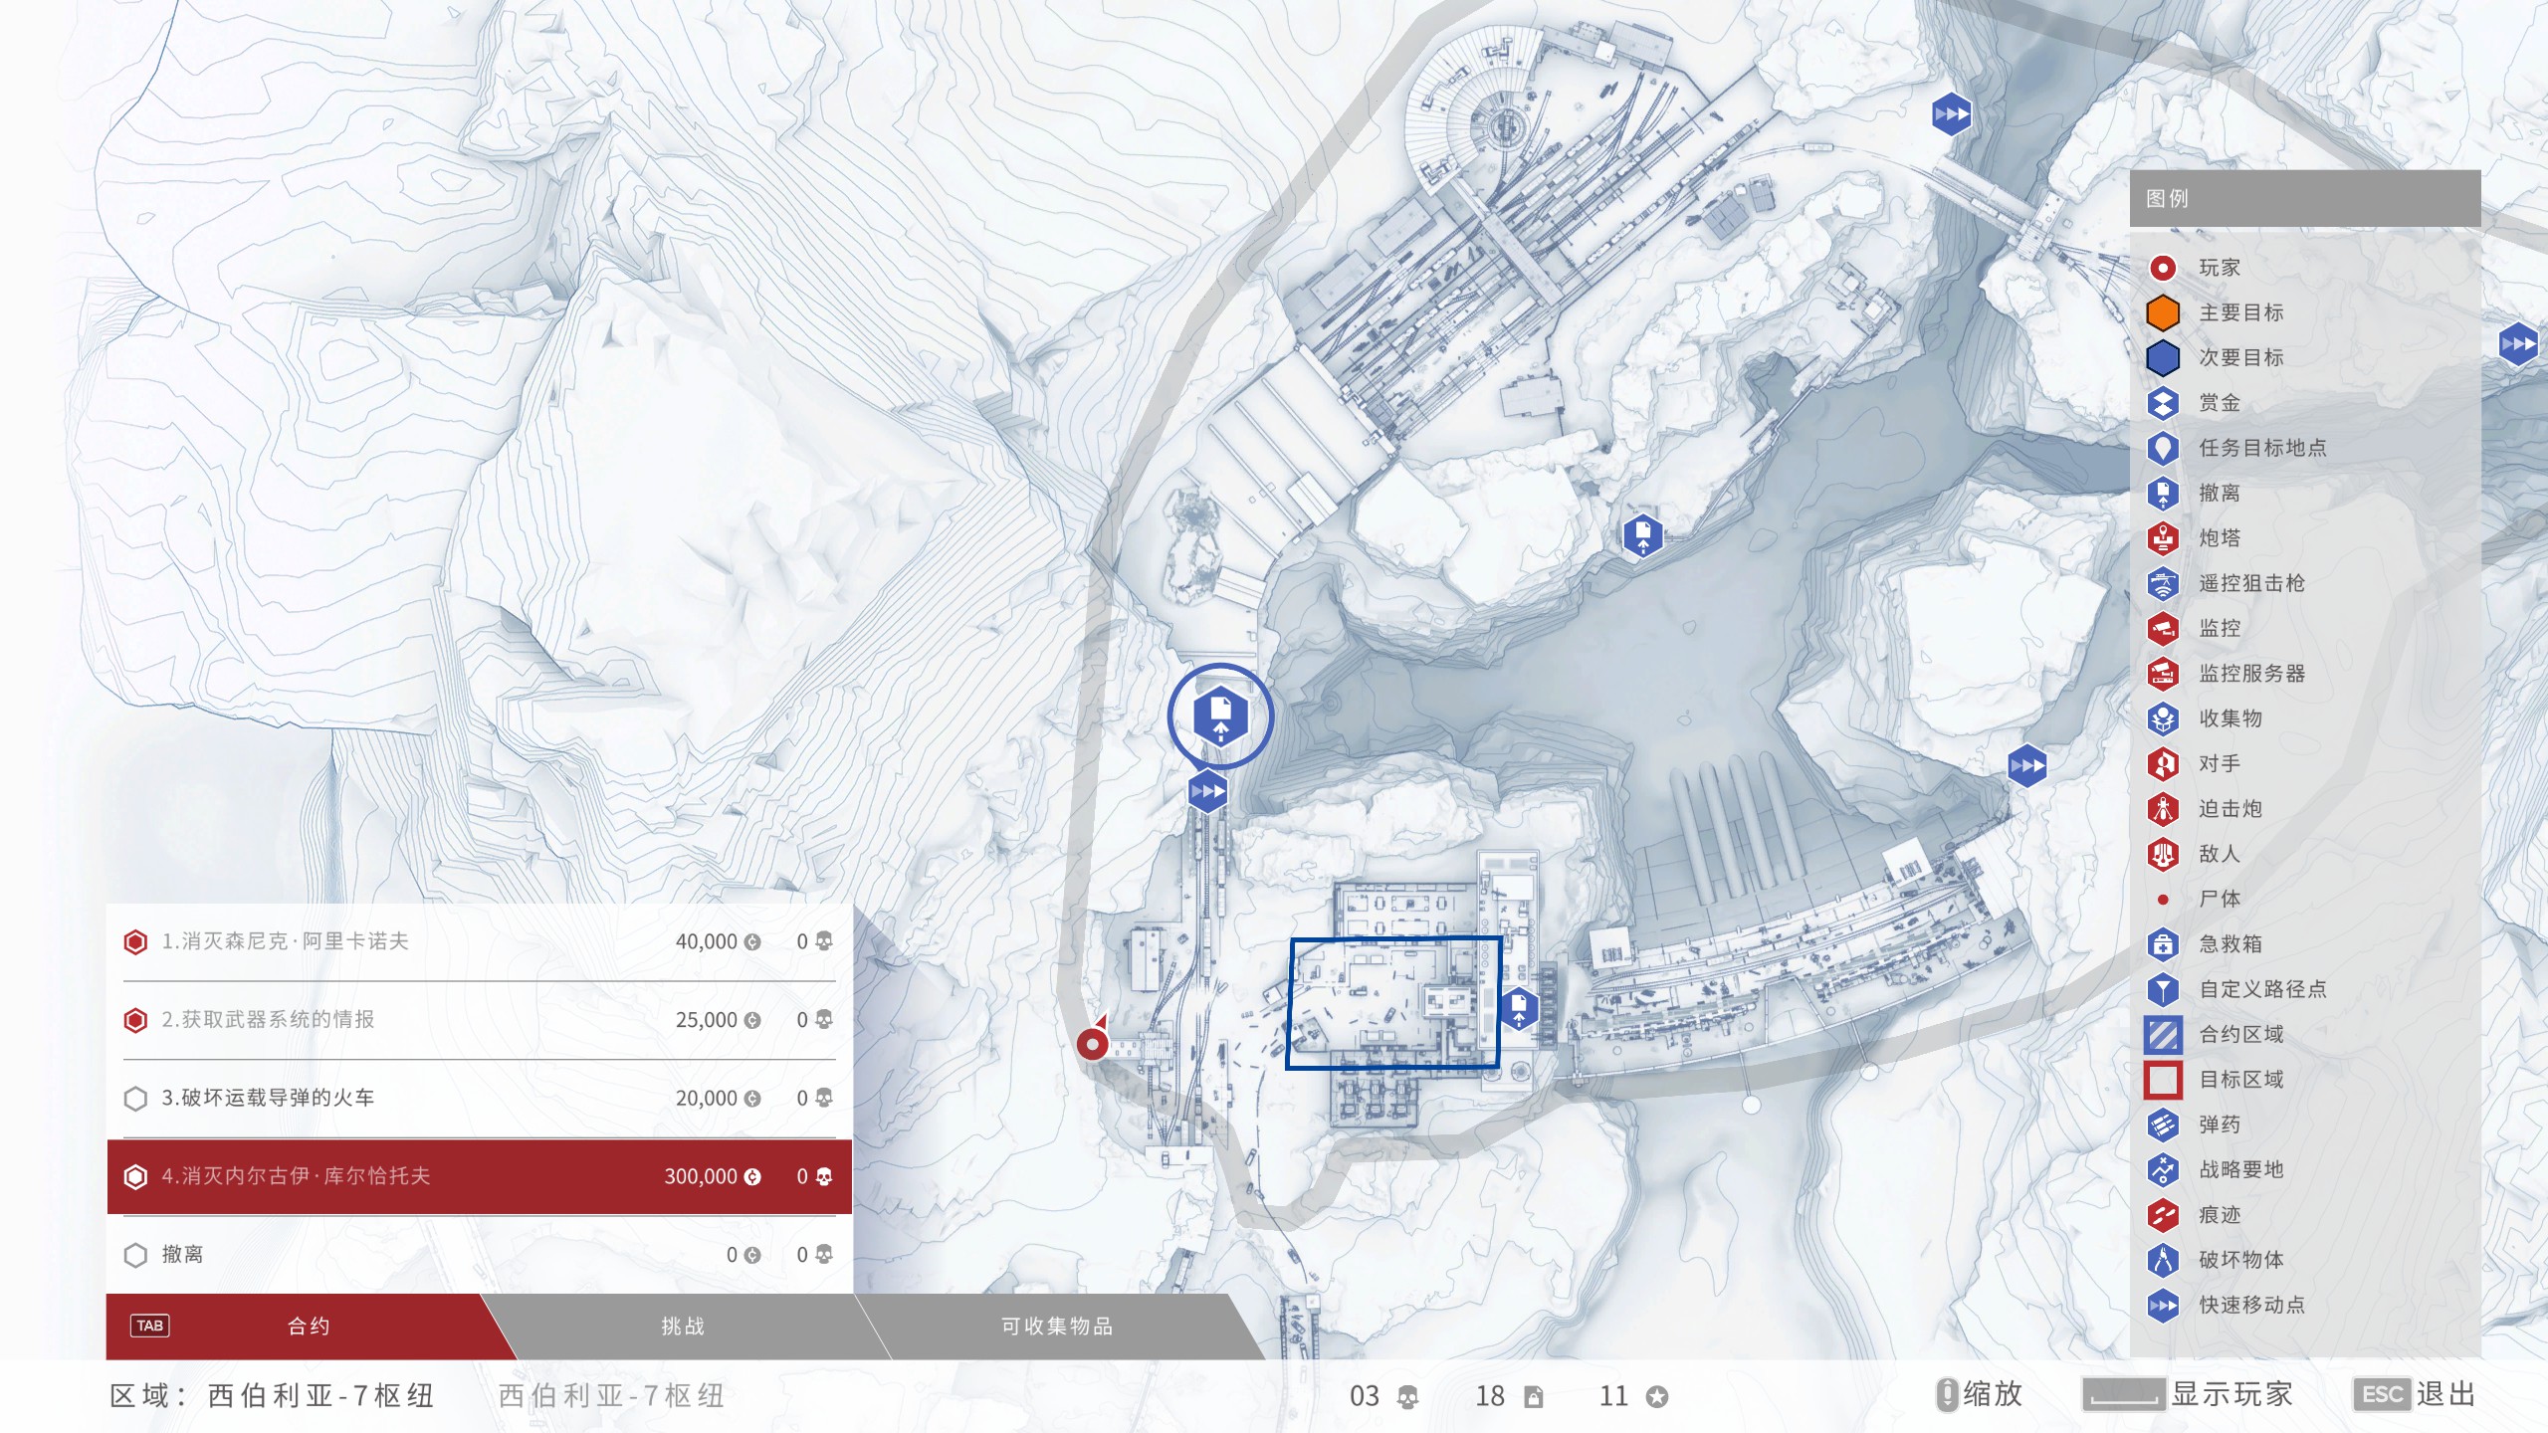Click the blue 次要目标 legend hexagon
This screenshot has width=2548, height=1433.
[x=2162, y=358]
